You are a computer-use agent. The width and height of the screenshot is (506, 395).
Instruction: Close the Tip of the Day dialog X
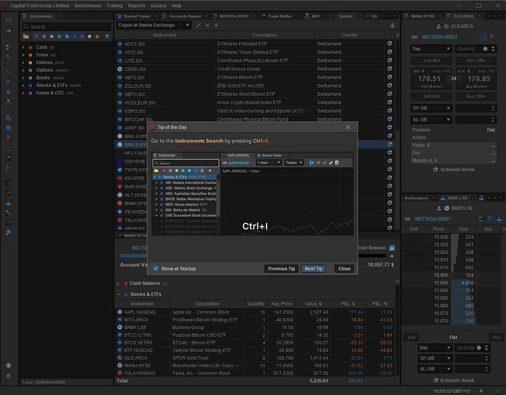click(348, 127)
